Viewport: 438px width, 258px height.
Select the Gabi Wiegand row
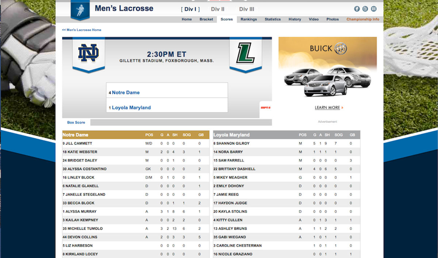[x=287, y=237]
